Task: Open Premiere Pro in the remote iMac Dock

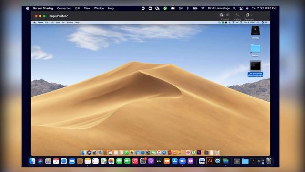Action: (x=199, y=153)
